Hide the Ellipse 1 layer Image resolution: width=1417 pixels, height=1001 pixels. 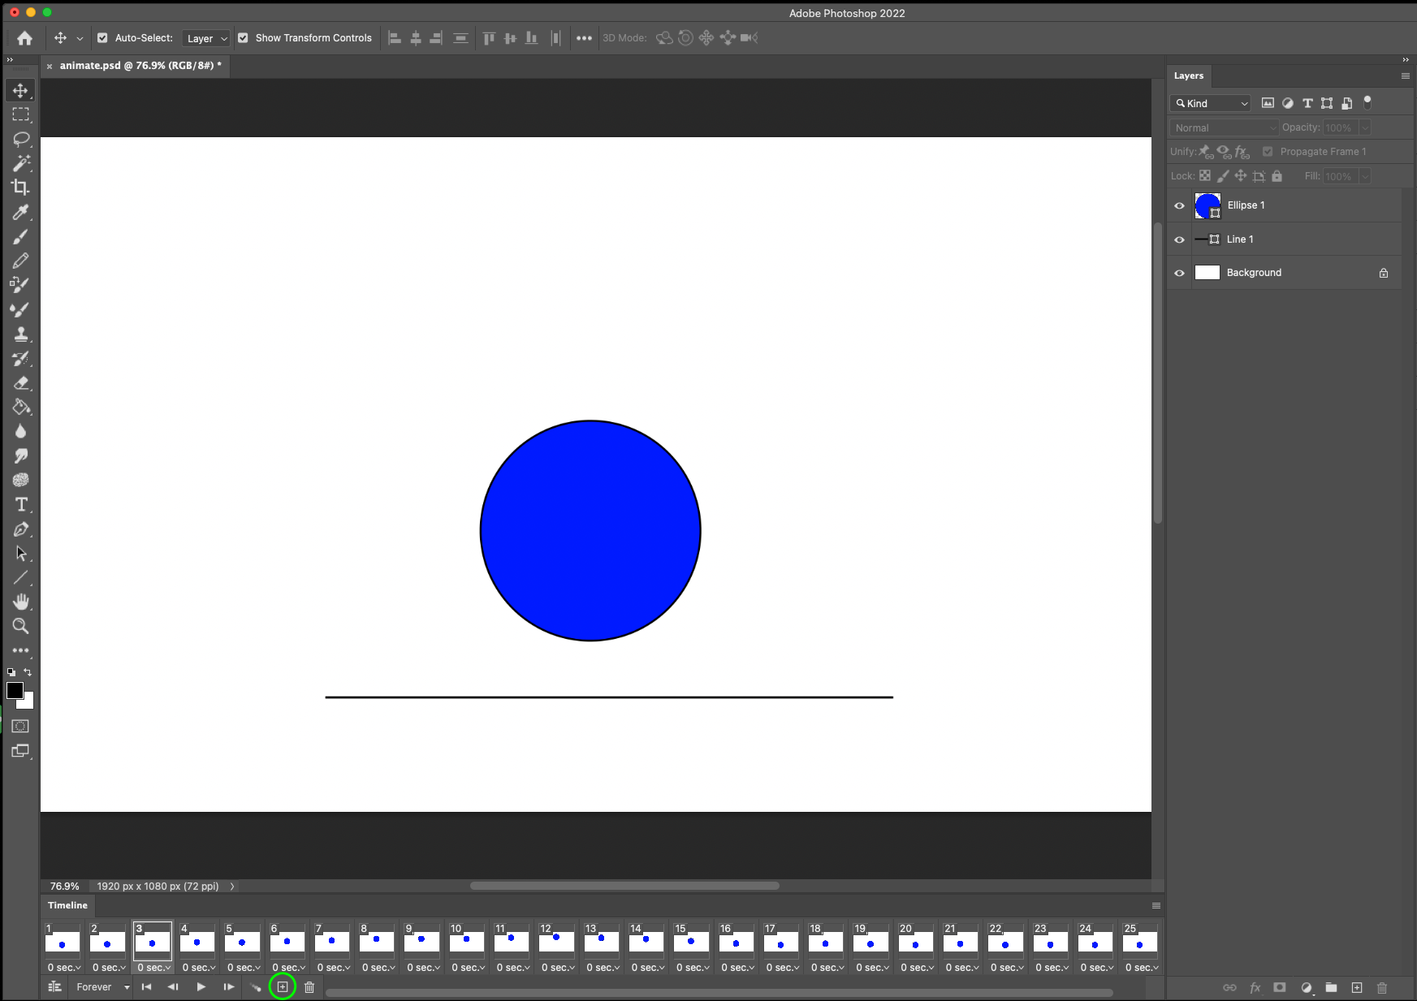(1179, 205)
